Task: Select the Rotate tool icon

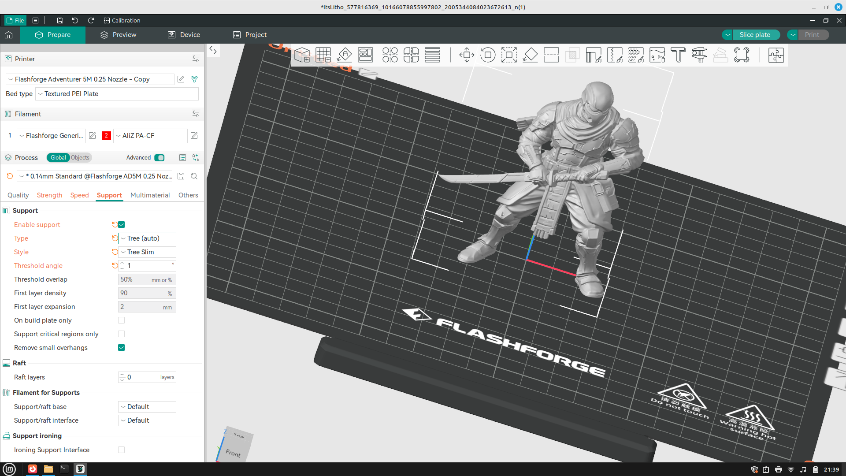Action: pyautogui.click(x=488, y=55)
